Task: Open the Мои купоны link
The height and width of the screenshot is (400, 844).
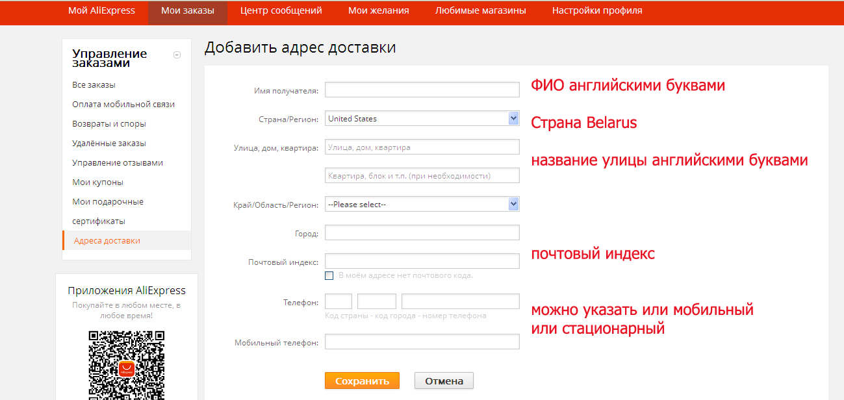Action: tap(98, 182)
